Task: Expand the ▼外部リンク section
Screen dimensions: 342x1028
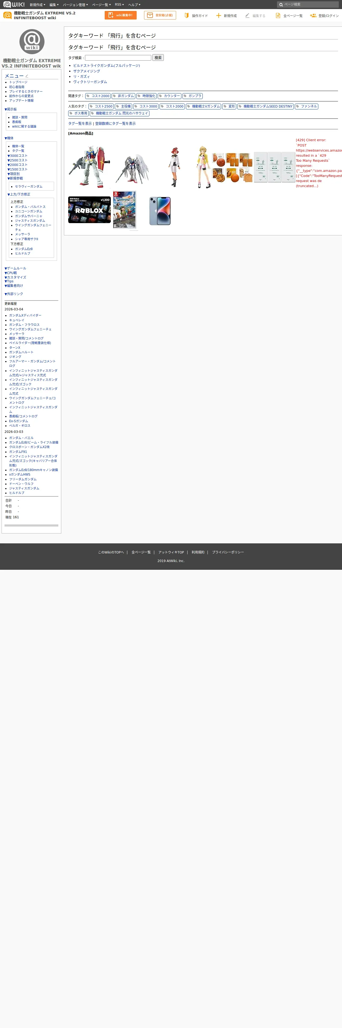Action: point(14,294)
